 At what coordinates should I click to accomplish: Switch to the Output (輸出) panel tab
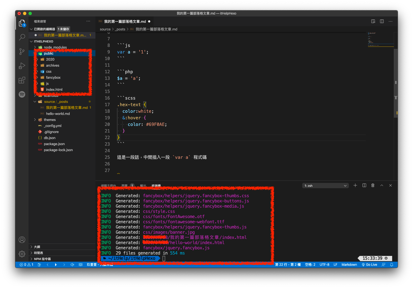[143, 186]
